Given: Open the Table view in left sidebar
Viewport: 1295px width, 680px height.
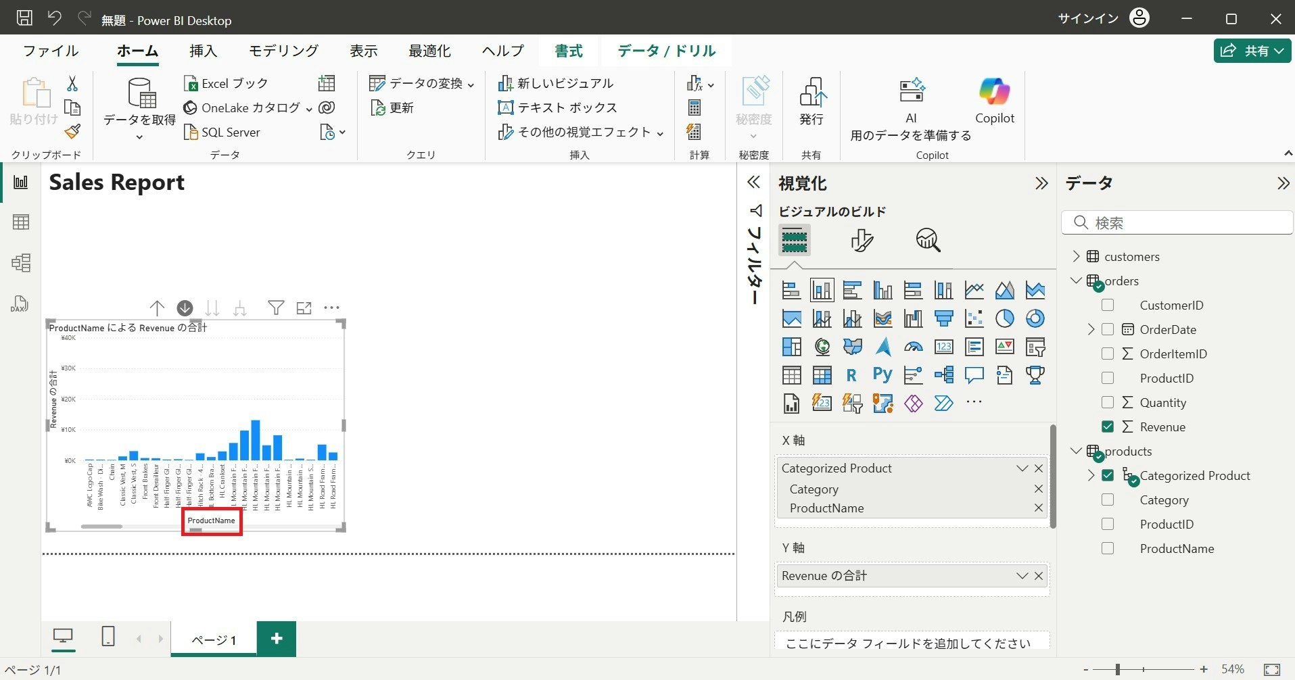Looking at the screenshot, I should 21,222.
